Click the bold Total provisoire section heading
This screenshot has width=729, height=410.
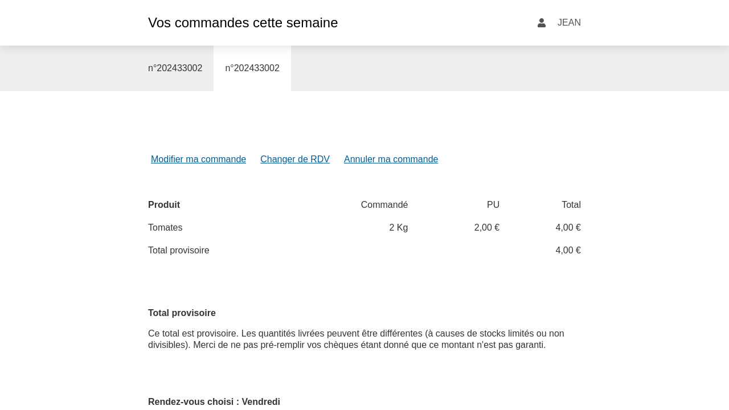coord(182,313)
